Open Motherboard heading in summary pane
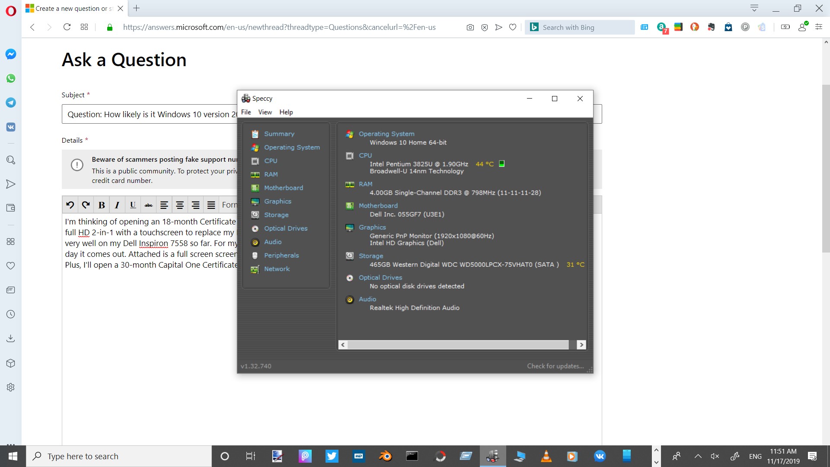Viewport: 830px width, 467px height. pos(378,206)
